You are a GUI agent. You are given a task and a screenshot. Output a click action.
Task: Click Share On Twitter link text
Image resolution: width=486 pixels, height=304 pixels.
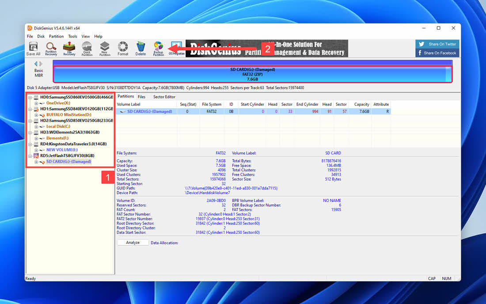pyautogui.click(x=442, y=44)
